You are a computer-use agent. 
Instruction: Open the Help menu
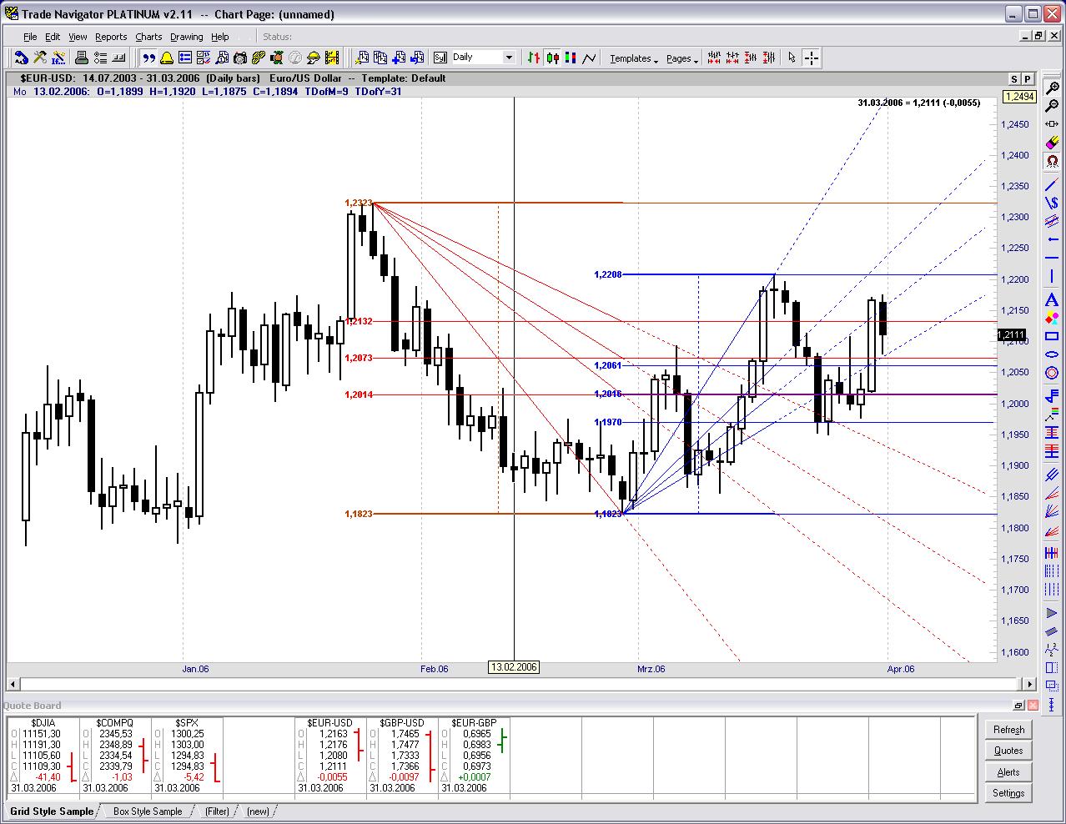point(220,37)
